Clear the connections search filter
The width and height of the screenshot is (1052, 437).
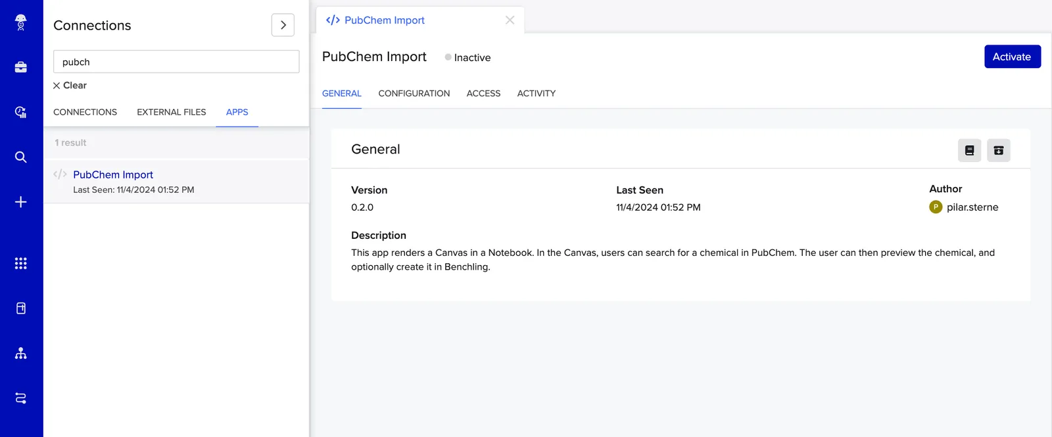70,85
